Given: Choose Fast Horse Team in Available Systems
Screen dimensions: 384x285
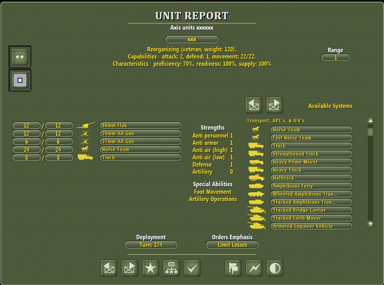Looking at the screenshot, I should pos(311,138).
